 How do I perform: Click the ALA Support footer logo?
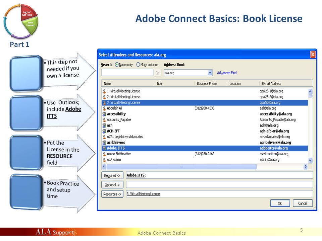click(55, 232)
